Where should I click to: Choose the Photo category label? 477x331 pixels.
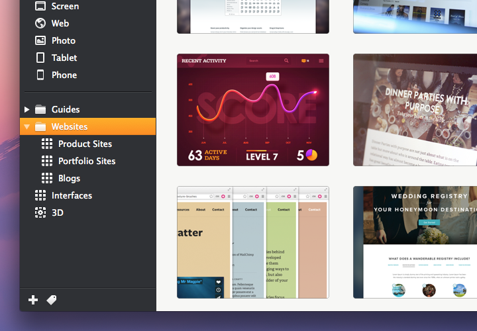[64, 40]
